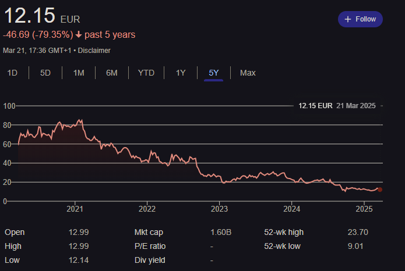Screen dimensions: 405x271
Task: Click the 40 y-axis label
Action: [x=7, y=163]
